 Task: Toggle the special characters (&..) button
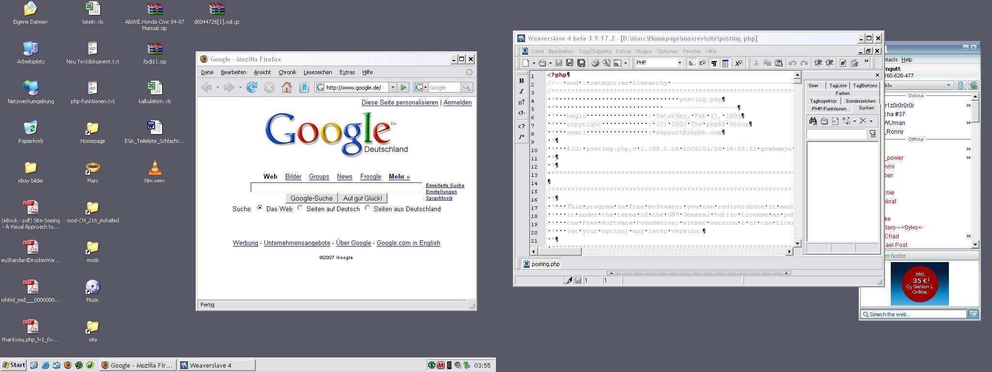click(692, 63)
